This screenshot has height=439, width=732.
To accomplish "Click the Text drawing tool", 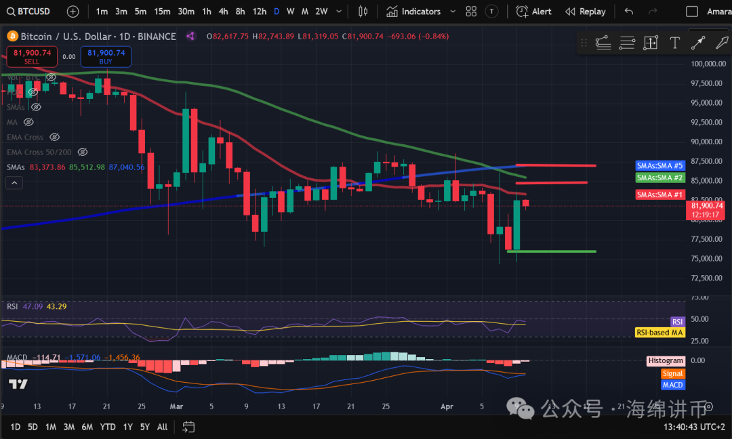I will (x=674, y=43).
